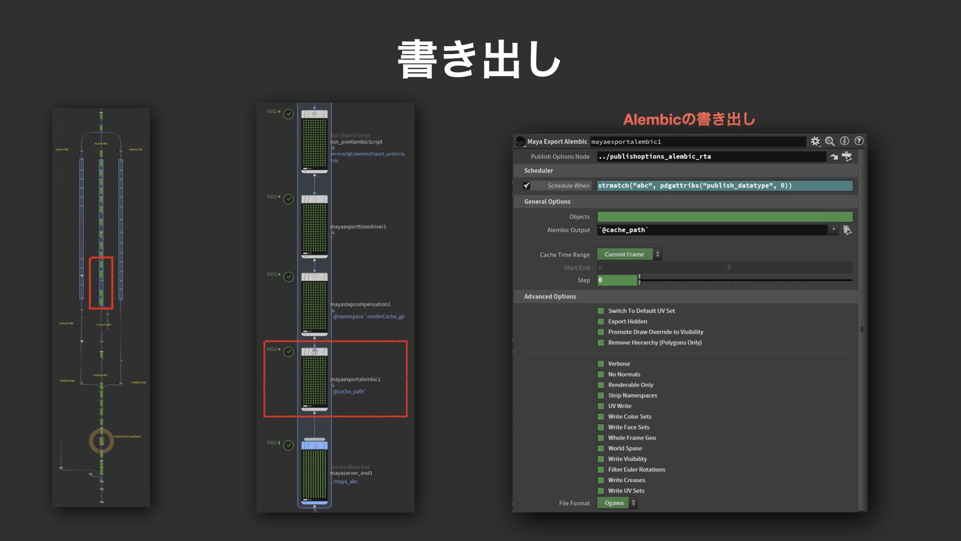This screenshot has width=961, height=541.
Task: Click the @cache_path node output text
Action: [349, 392]
